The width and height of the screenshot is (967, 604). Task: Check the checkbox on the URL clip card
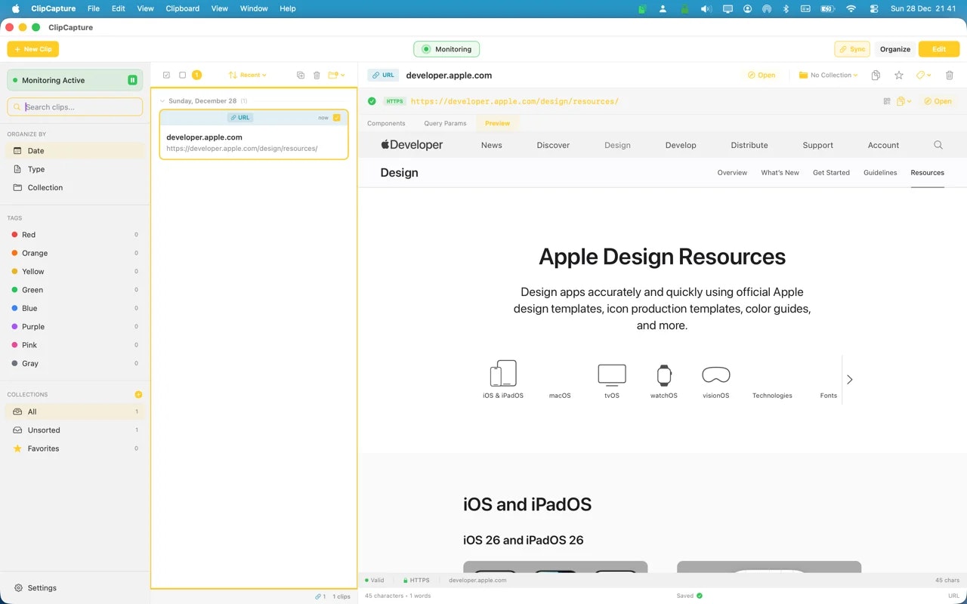click(336, 117)
